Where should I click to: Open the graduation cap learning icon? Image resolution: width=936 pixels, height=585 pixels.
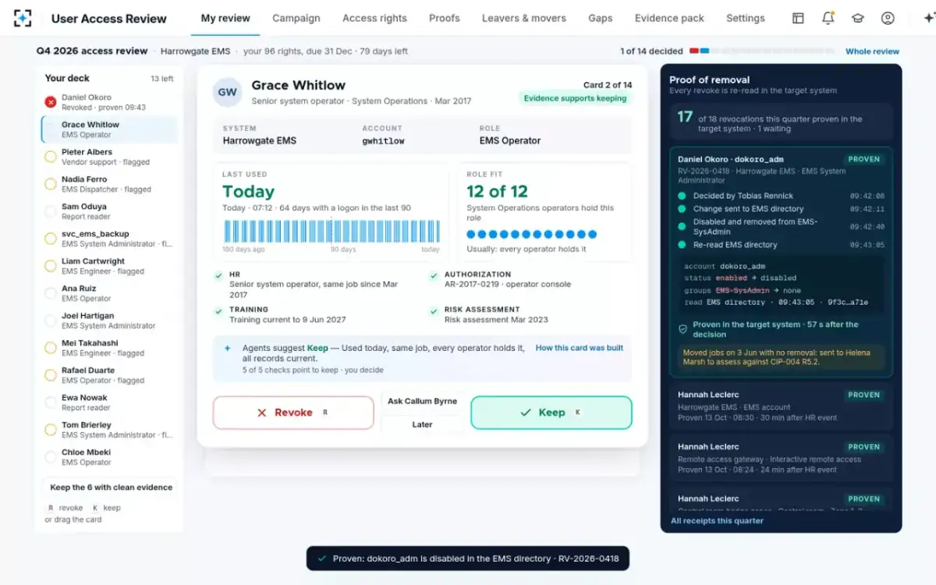(858, 18)
